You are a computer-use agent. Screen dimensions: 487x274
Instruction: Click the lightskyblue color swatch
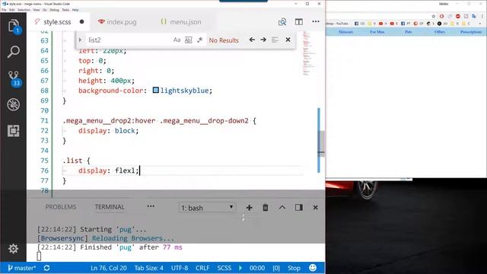click(x=155, y=90)
